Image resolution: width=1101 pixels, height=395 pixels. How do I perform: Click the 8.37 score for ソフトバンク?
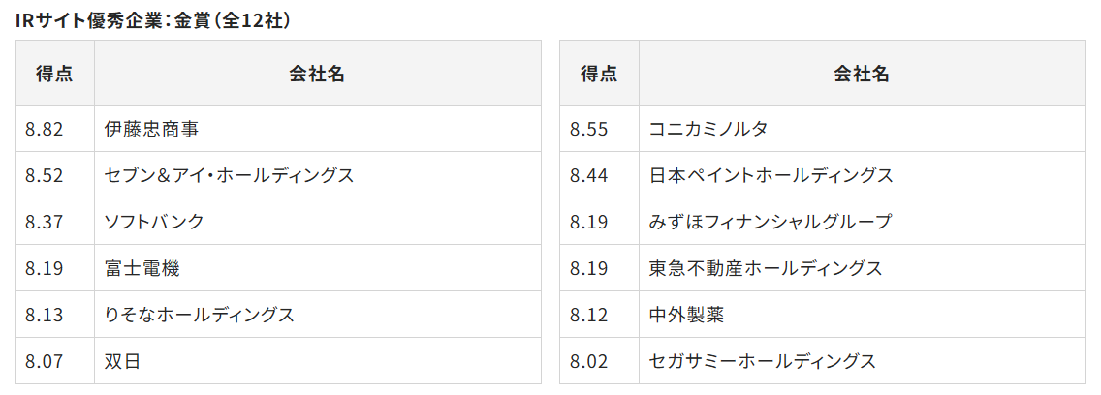(x=45, y=222)
